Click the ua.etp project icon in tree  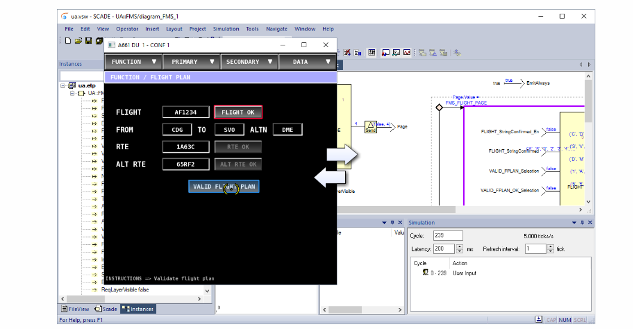pyautogui.click(x=72, y=85)
